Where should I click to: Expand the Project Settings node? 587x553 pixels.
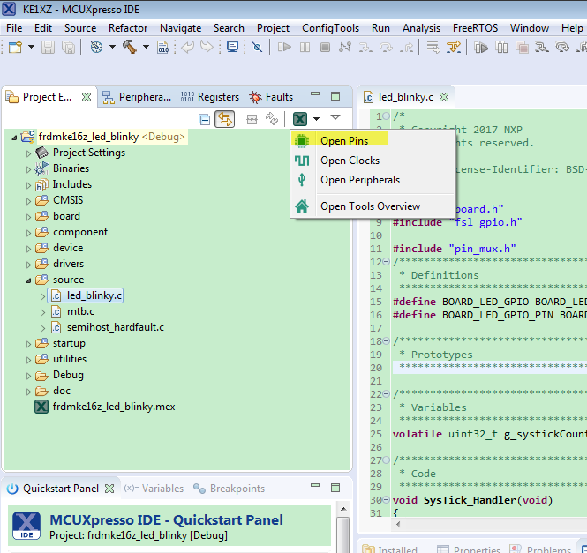(x=28, y=153)
